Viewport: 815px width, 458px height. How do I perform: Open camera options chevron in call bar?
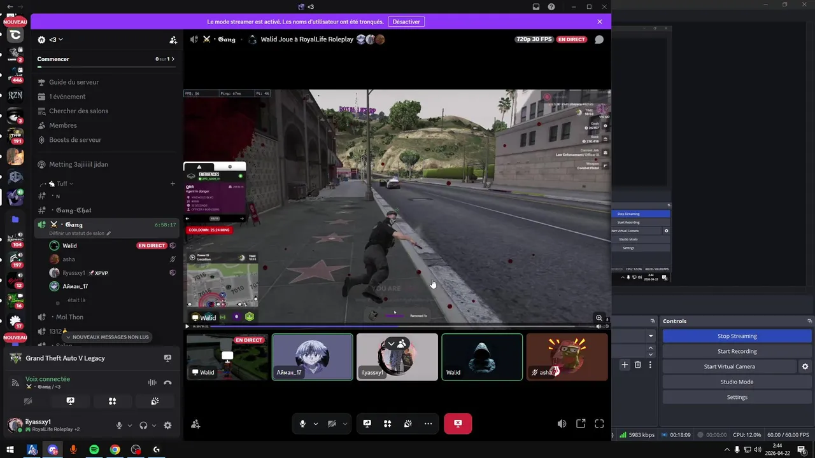pyautogui.click(x=345, y=424)
